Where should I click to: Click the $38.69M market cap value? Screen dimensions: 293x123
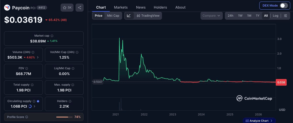click(x=38, y=41)
